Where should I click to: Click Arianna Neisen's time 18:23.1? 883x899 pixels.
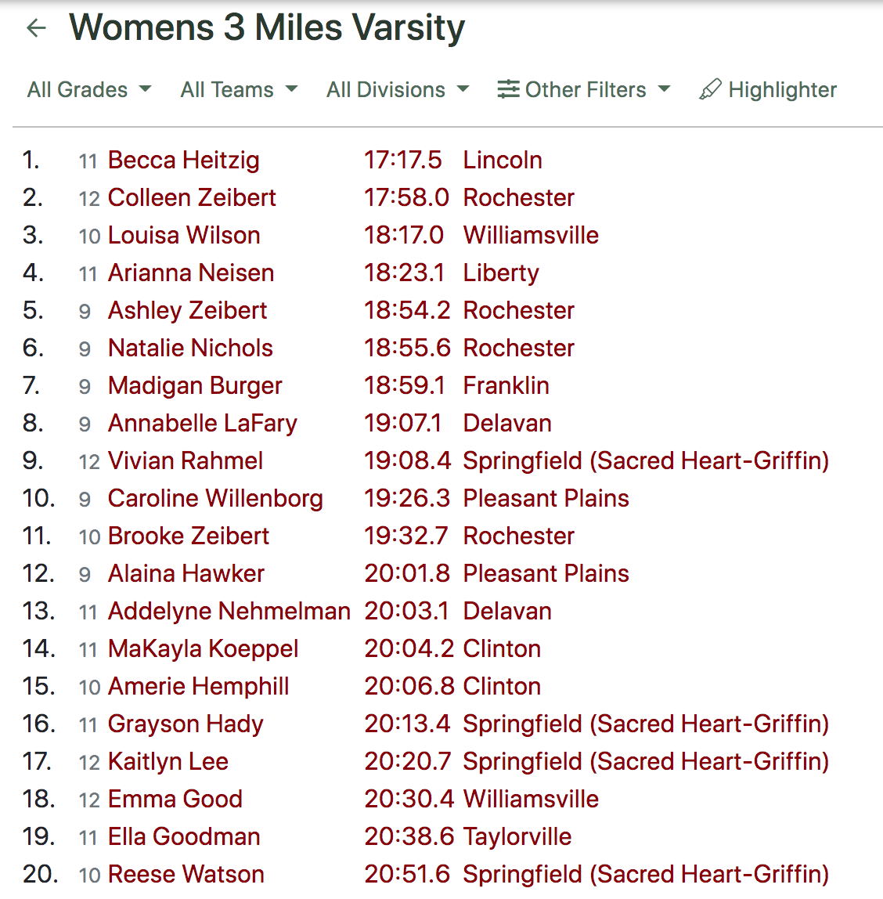(x=404, y=273)
